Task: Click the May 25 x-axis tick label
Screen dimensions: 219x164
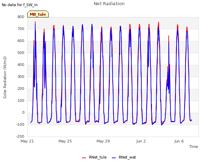Action: click(x=65, y=141)
